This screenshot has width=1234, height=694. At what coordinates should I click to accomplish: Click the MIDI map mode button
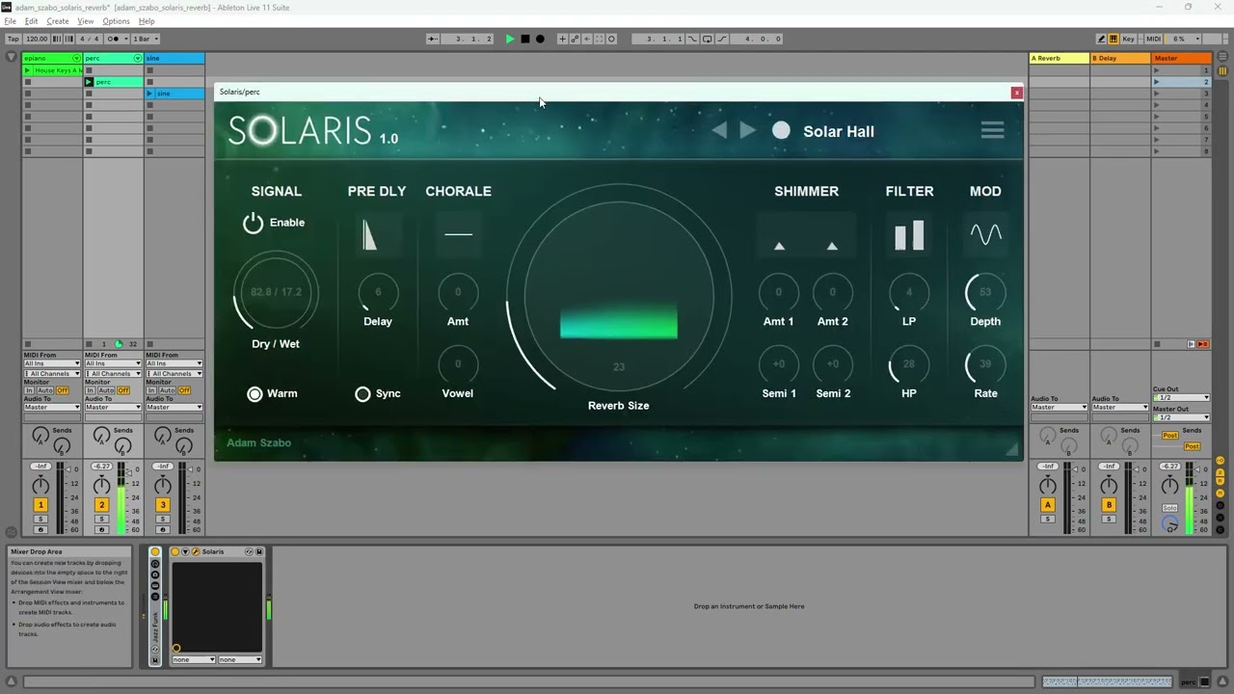point(1153,39)
